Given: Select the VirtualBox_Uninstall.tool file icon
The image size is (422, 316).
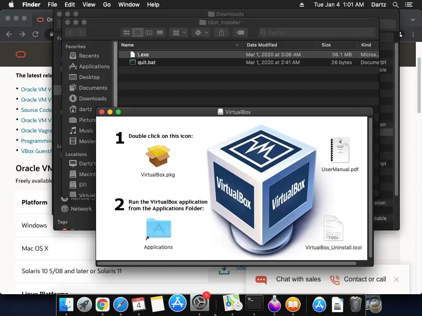Looking at the screenshot, I should (x=333, y=228).
